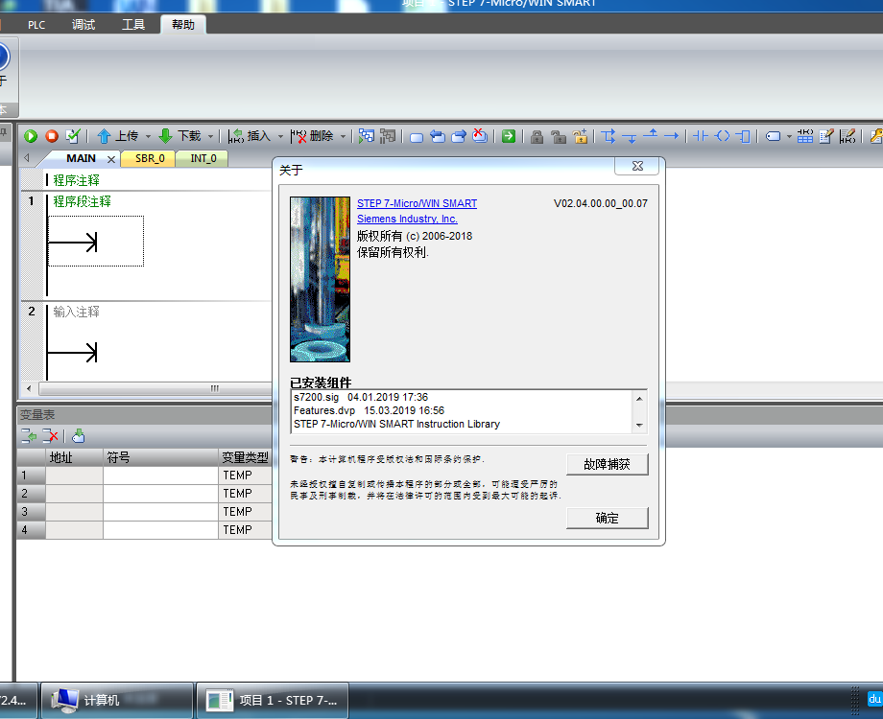Open the 工具 ribbon tab
Viewport: 883px width, 719px height.
(x=133, y=25)
